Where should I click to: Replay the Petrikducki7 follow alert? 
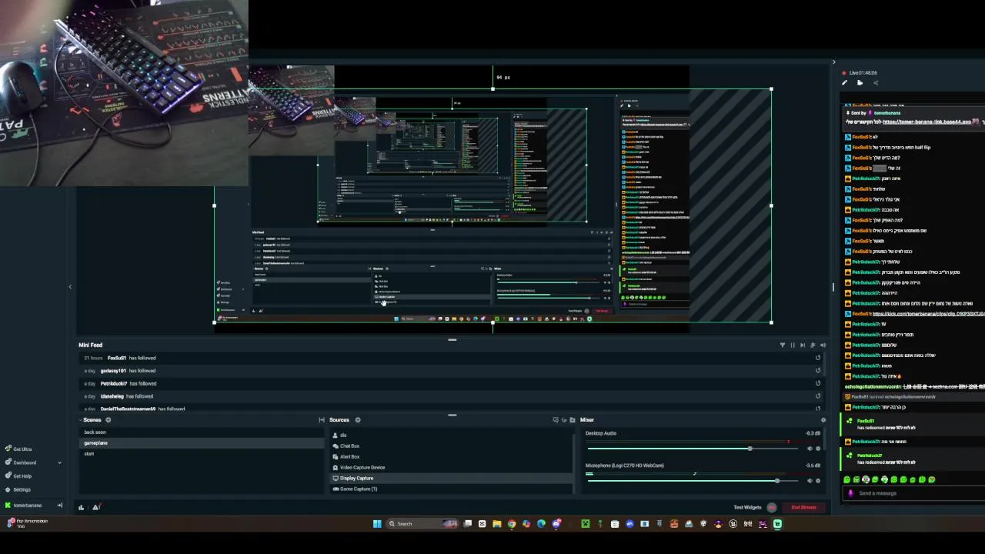(818, 383)
